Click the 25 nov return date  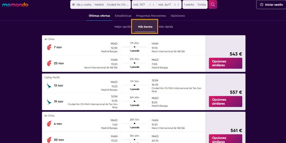(x=59, y=63)
